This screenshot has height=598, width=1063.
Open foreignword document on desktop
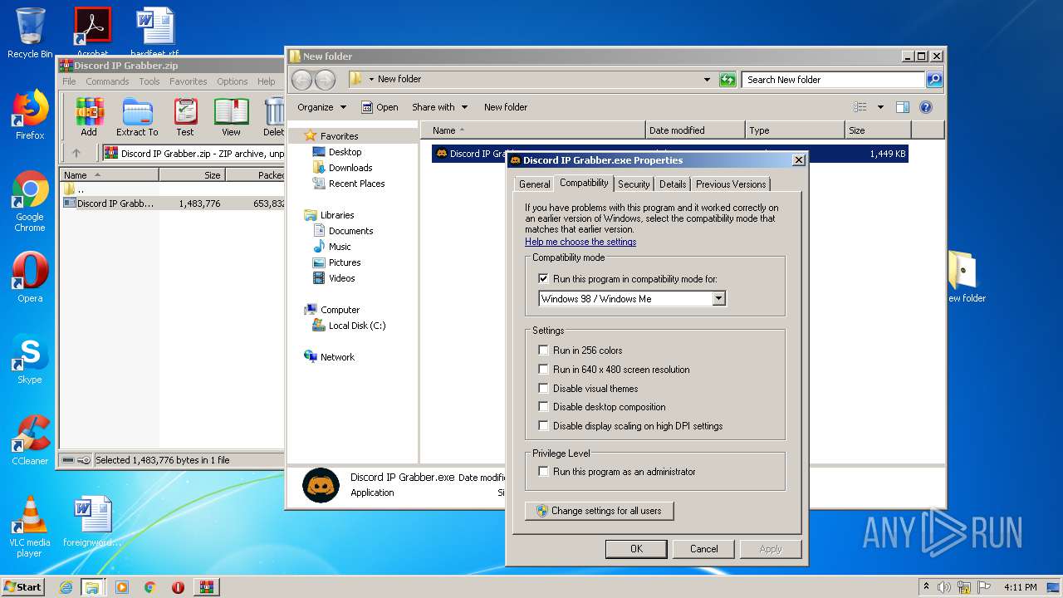click(x=92, y=522)
